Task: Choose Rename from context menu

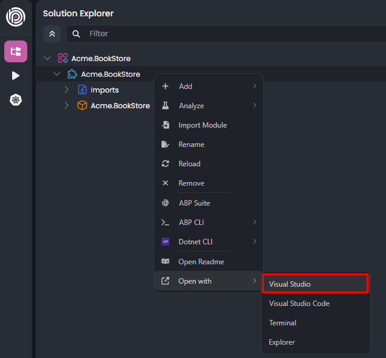Action: click(x=209, y=145)
